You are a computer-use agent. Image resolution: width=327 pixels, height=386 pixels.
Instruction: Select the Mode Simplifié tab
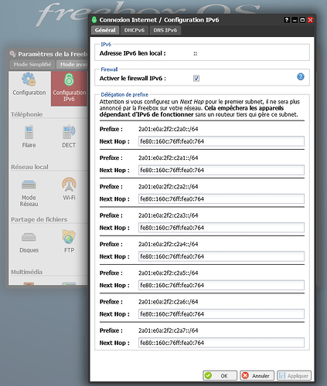[32, 64]
